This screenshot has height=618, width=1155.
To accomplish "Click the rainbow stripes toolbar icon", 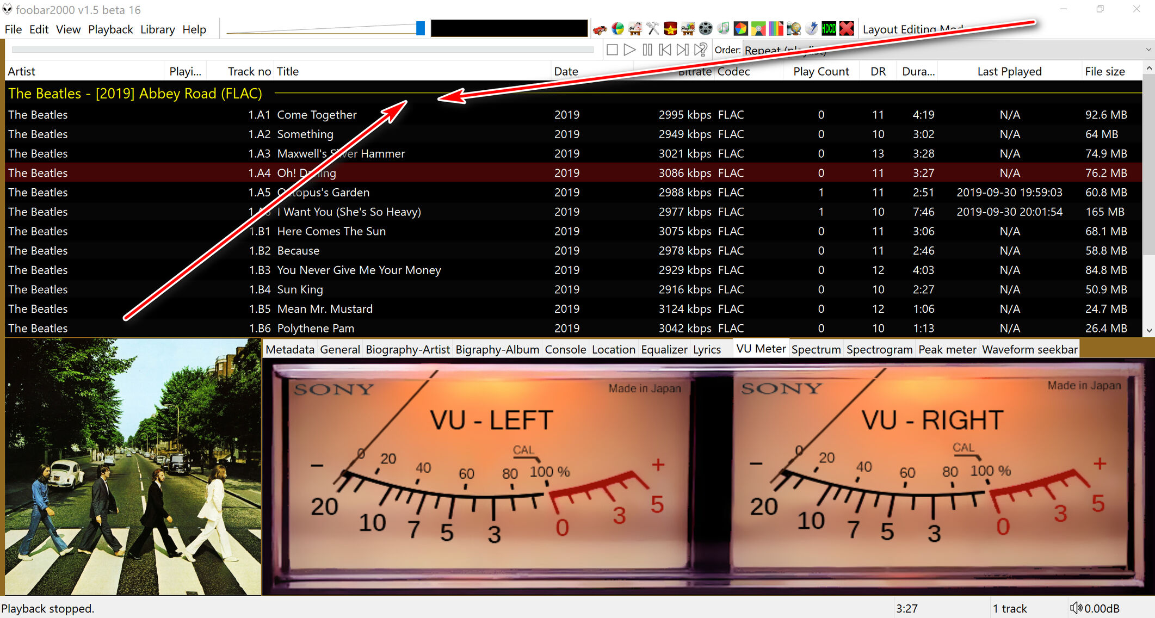I will pyautogui.click(x=776, y=29).
